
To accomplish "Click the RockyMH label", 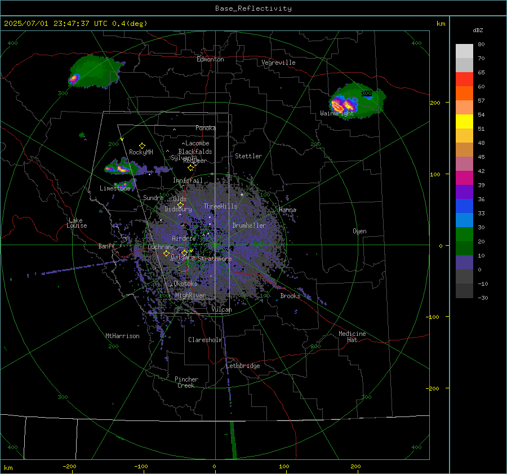I will click(x=141, y=152).
